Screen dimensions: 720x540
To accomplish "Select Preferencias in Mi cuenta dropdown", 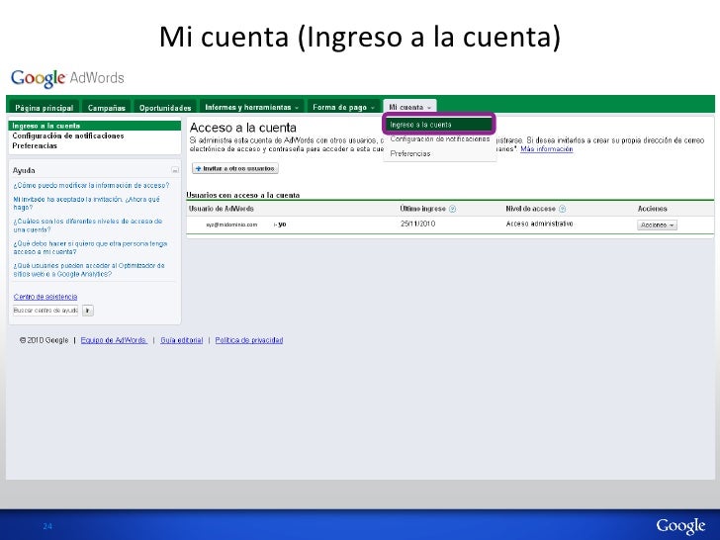I will click(x=410, y=153).
